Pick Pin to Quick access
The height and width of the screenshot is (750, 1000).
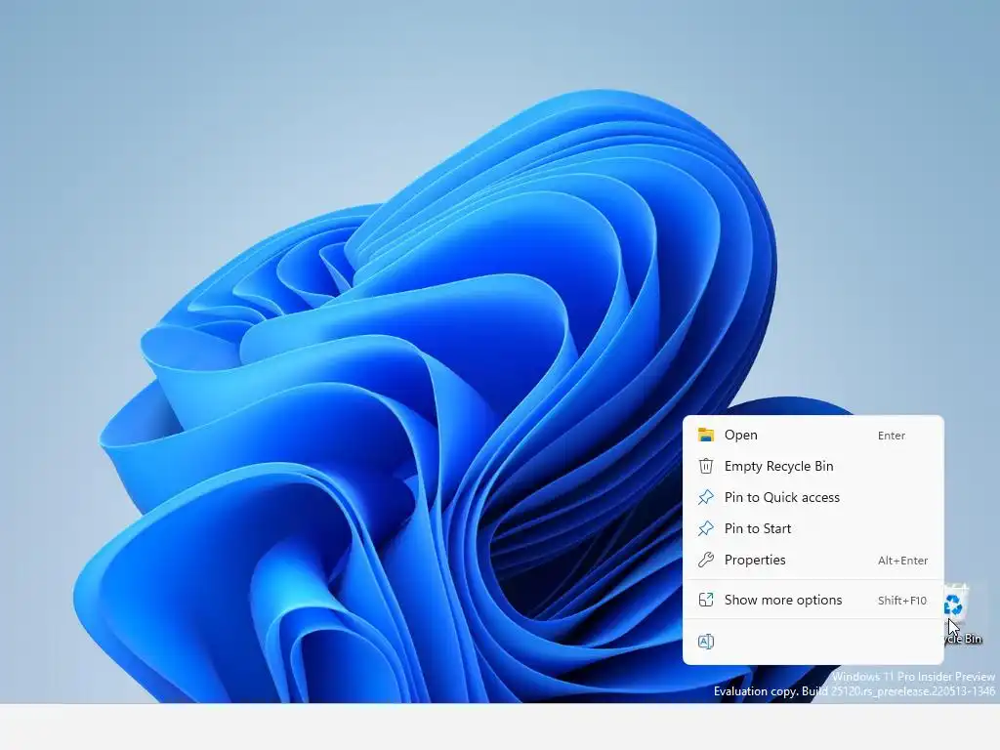(x=812, y=497)
